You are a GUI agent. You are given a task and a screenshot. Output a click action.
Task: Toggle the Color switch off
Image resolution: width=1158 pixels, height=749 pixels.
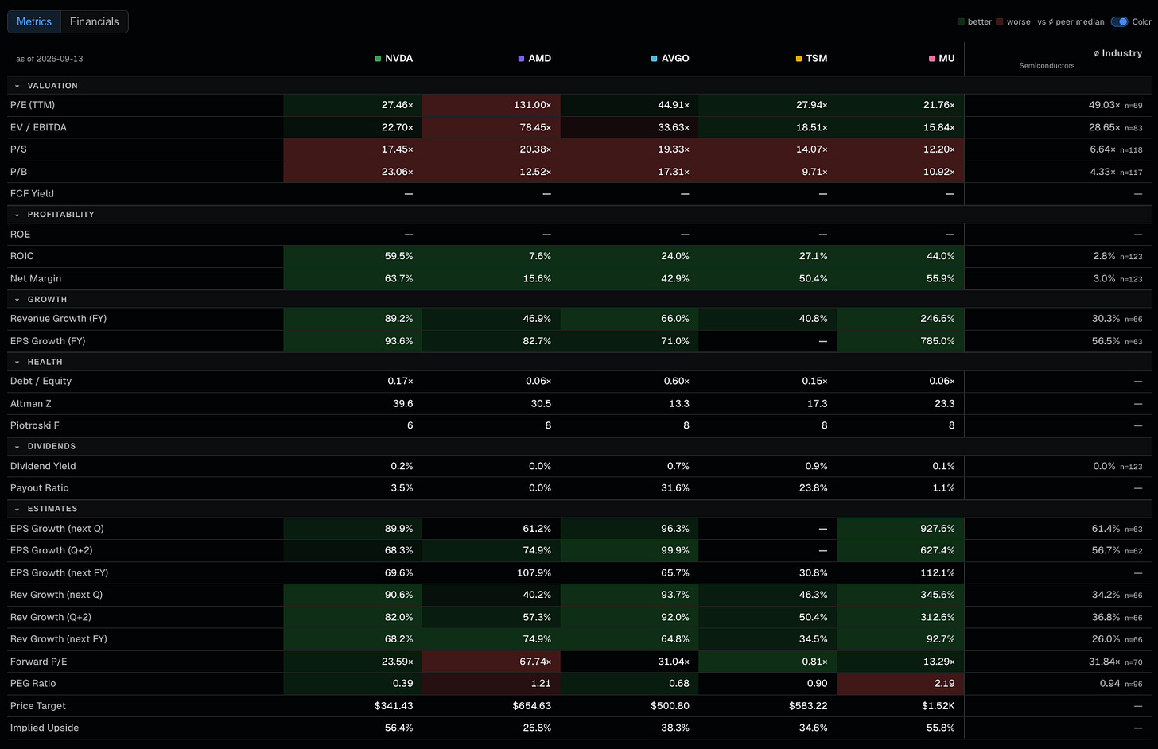click(1119, 21)
